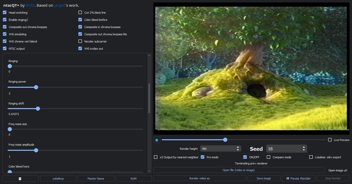This screenshot has height=184, width=352.
Task: Click the Ringing slider handle
Action: pos(10,66)
